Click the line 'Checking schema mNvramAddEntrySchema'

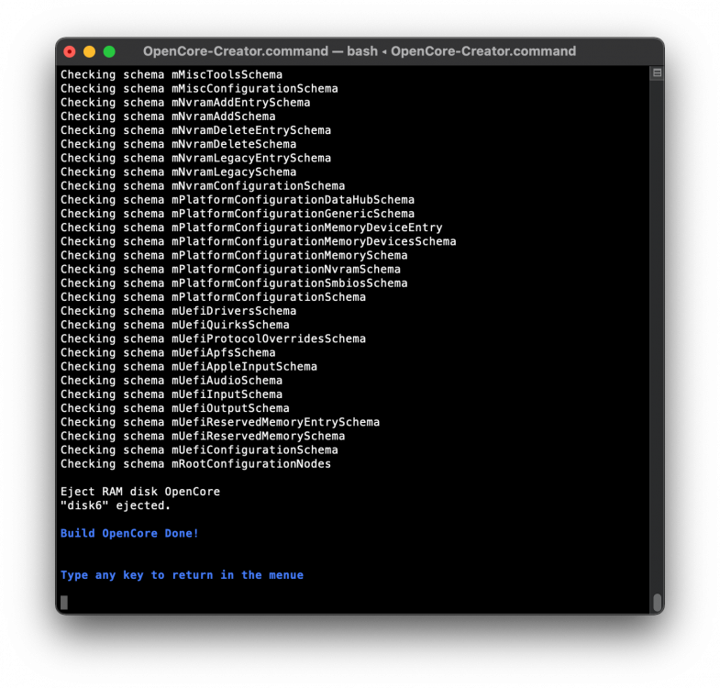pos(185,102)
